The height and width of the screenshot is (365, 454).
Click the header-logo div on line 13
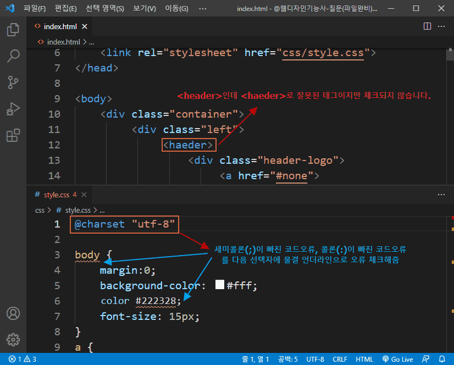[267, 160]
